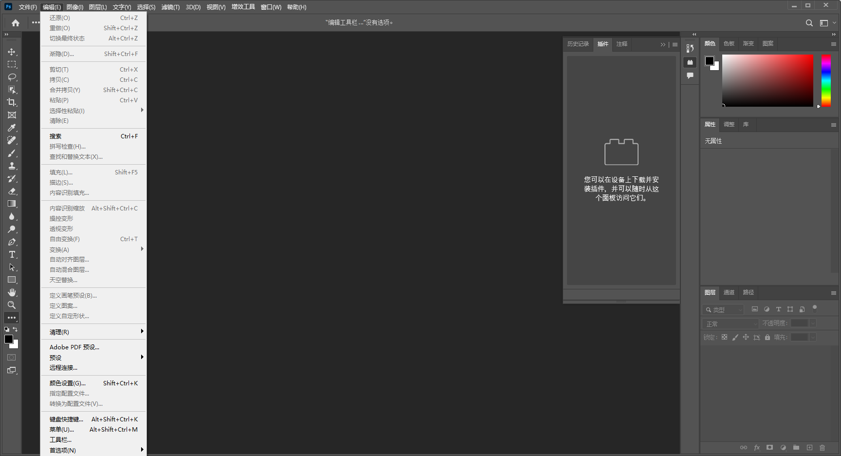
Task: Add a layer style with the fx icon
Action: [x=757, y=447]
